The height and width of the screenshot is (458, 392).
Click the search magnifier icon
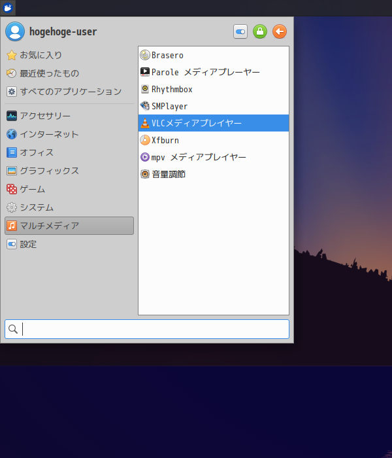tap(13, 329)
